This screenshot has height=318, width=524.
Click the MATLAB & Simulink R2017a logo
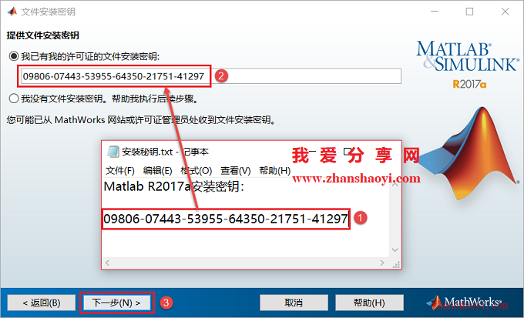click(x=468, y=65)
